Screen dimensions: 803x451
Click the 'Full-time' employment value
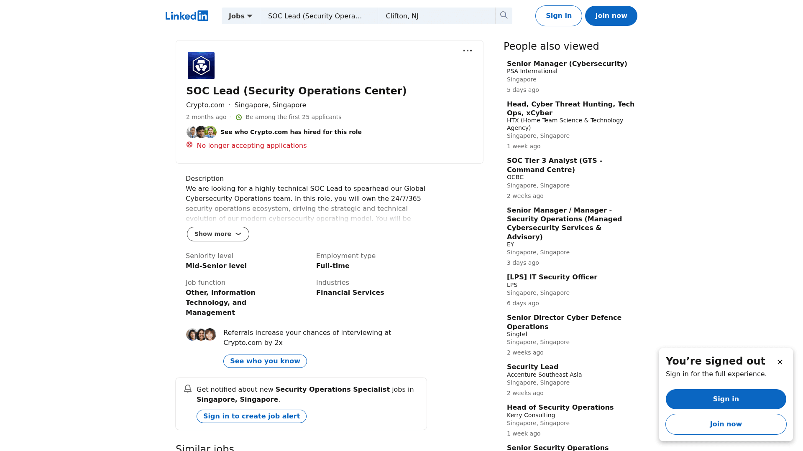tap(333, 266)
